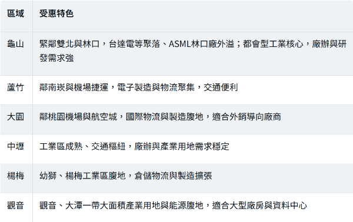Click the 大園 description about 航空城
Image resolution: width=353 pixels, height=222 pixels.
click(160, 117)
